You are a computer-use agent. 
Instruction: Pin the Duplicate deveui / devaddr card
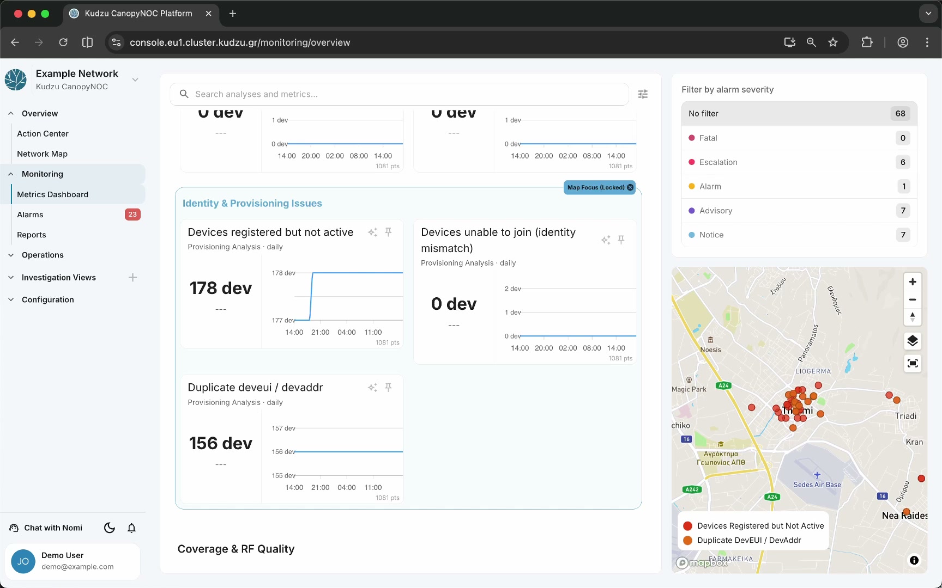point(388,387)
